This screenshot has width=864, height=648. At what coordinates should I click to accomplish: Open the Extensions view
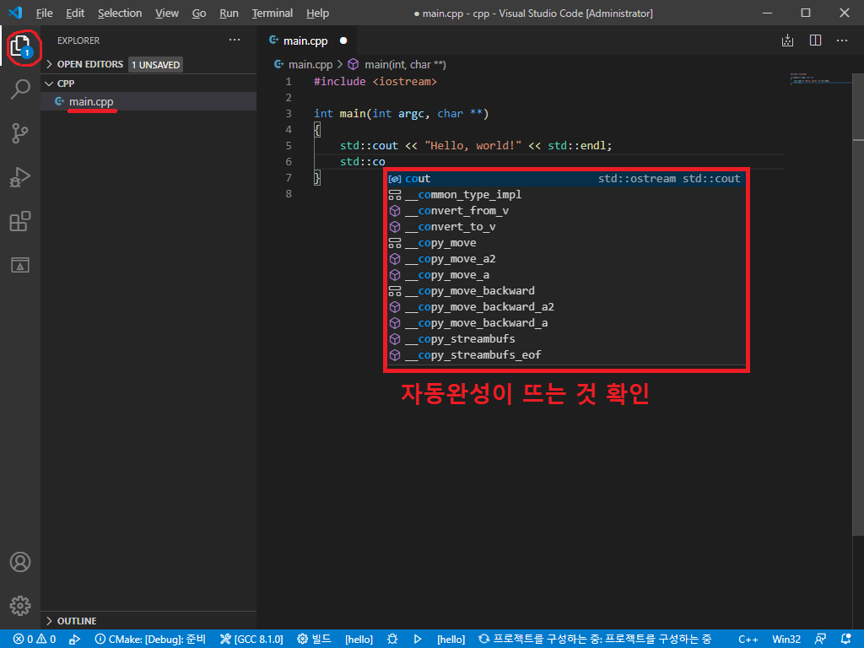tap(20, 221)
